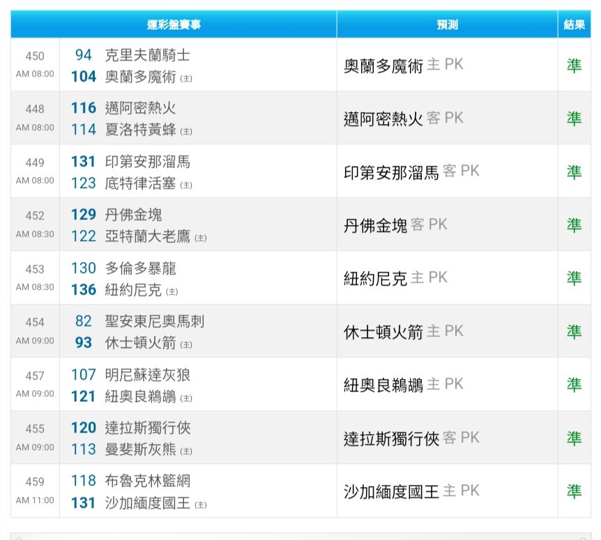Viewport: 601px width, 540px height.
Task: Select 達拉斯獨行俠 in game 455 matchup
Action: tap(148, 428)
